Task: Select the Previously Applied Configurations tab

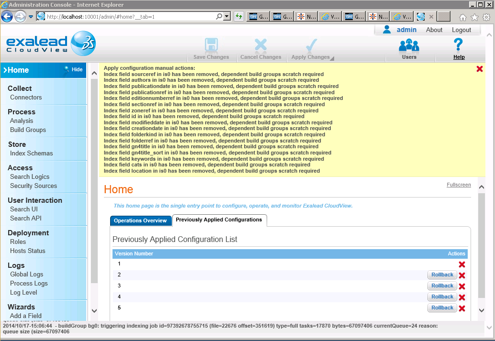Action: tap(219, 220)
